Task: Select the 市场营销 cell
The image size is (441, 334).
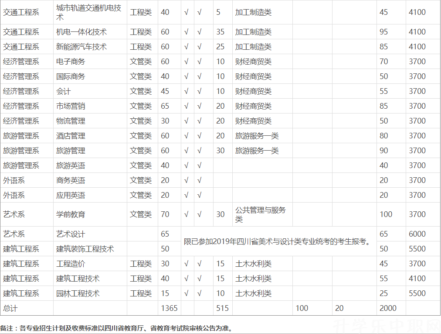Action: 90,106
